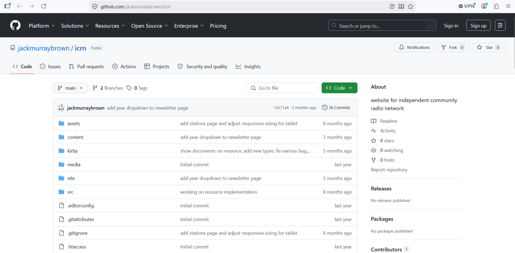The image size is (515, 253).
Task: Click the Search or jump to field
Action: pos(382,26)
